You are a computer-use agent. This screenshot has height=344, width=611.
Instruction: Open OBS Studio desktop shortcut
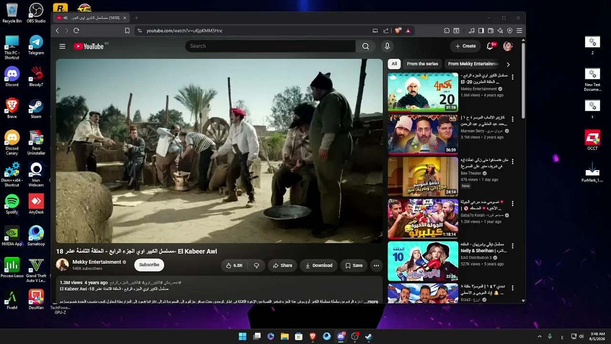pyautogui.click(x=36, y=13)
